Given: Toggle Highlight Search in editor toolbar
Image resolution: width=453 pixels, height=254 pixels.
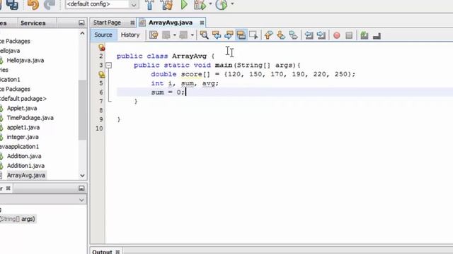Looking at the screenshot, I should point(241,35).
